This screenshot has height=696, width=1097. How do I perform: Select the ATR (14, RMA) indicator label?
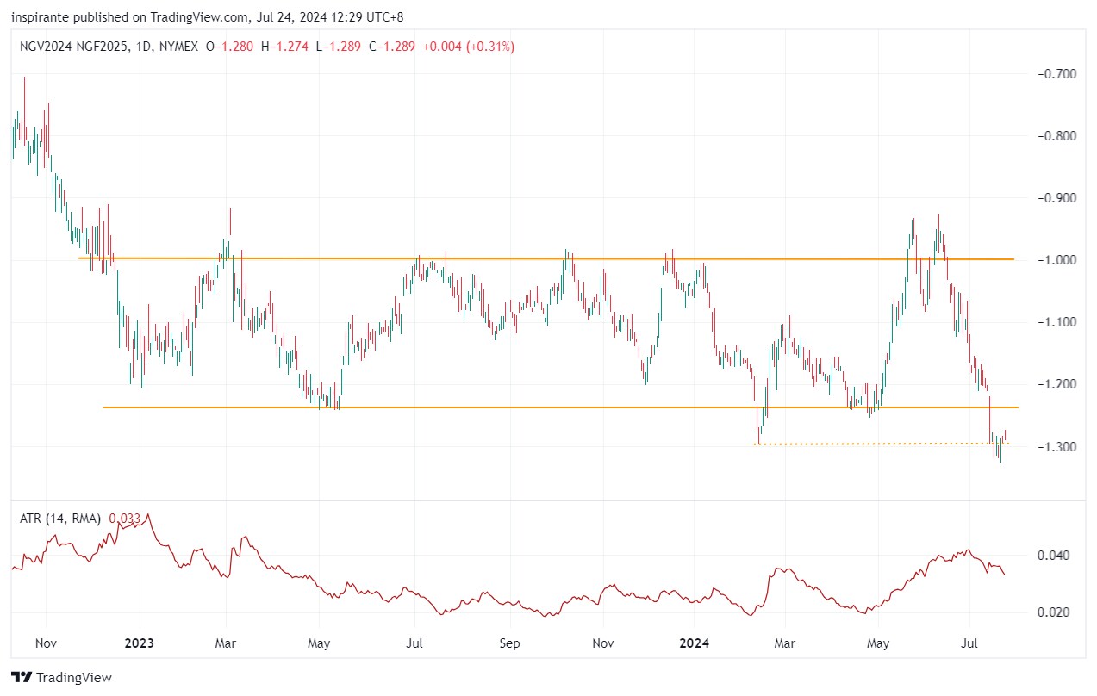click(59, 519)
